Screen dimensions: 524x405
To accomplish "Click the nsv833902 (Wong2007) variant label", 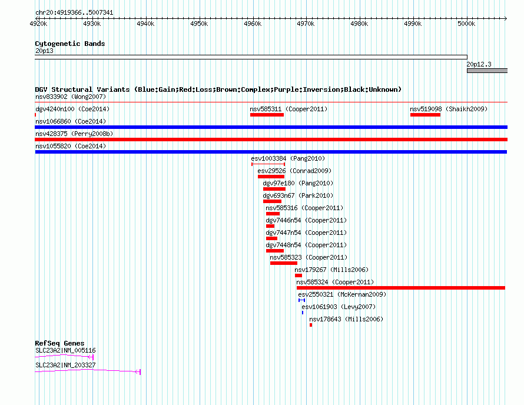I will [71, 97].
